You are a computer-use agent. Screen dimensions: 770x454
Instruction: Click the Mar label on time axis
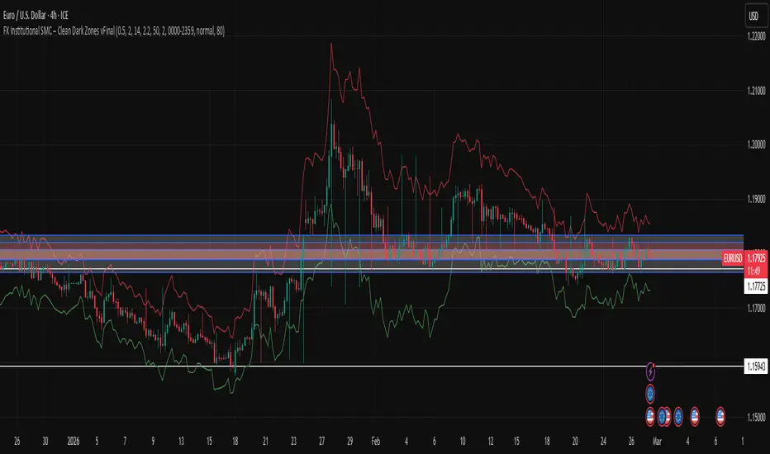657,442
